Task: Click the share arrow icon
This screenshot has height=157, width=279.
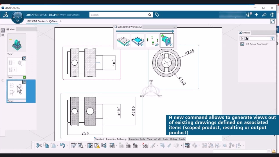Action: (x=264, y=15)
